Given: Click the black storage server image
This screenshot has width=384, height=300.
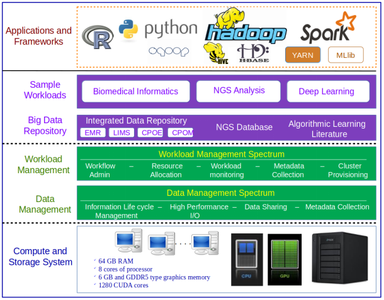Looking at the screenshot, I should tap(340, 258).
